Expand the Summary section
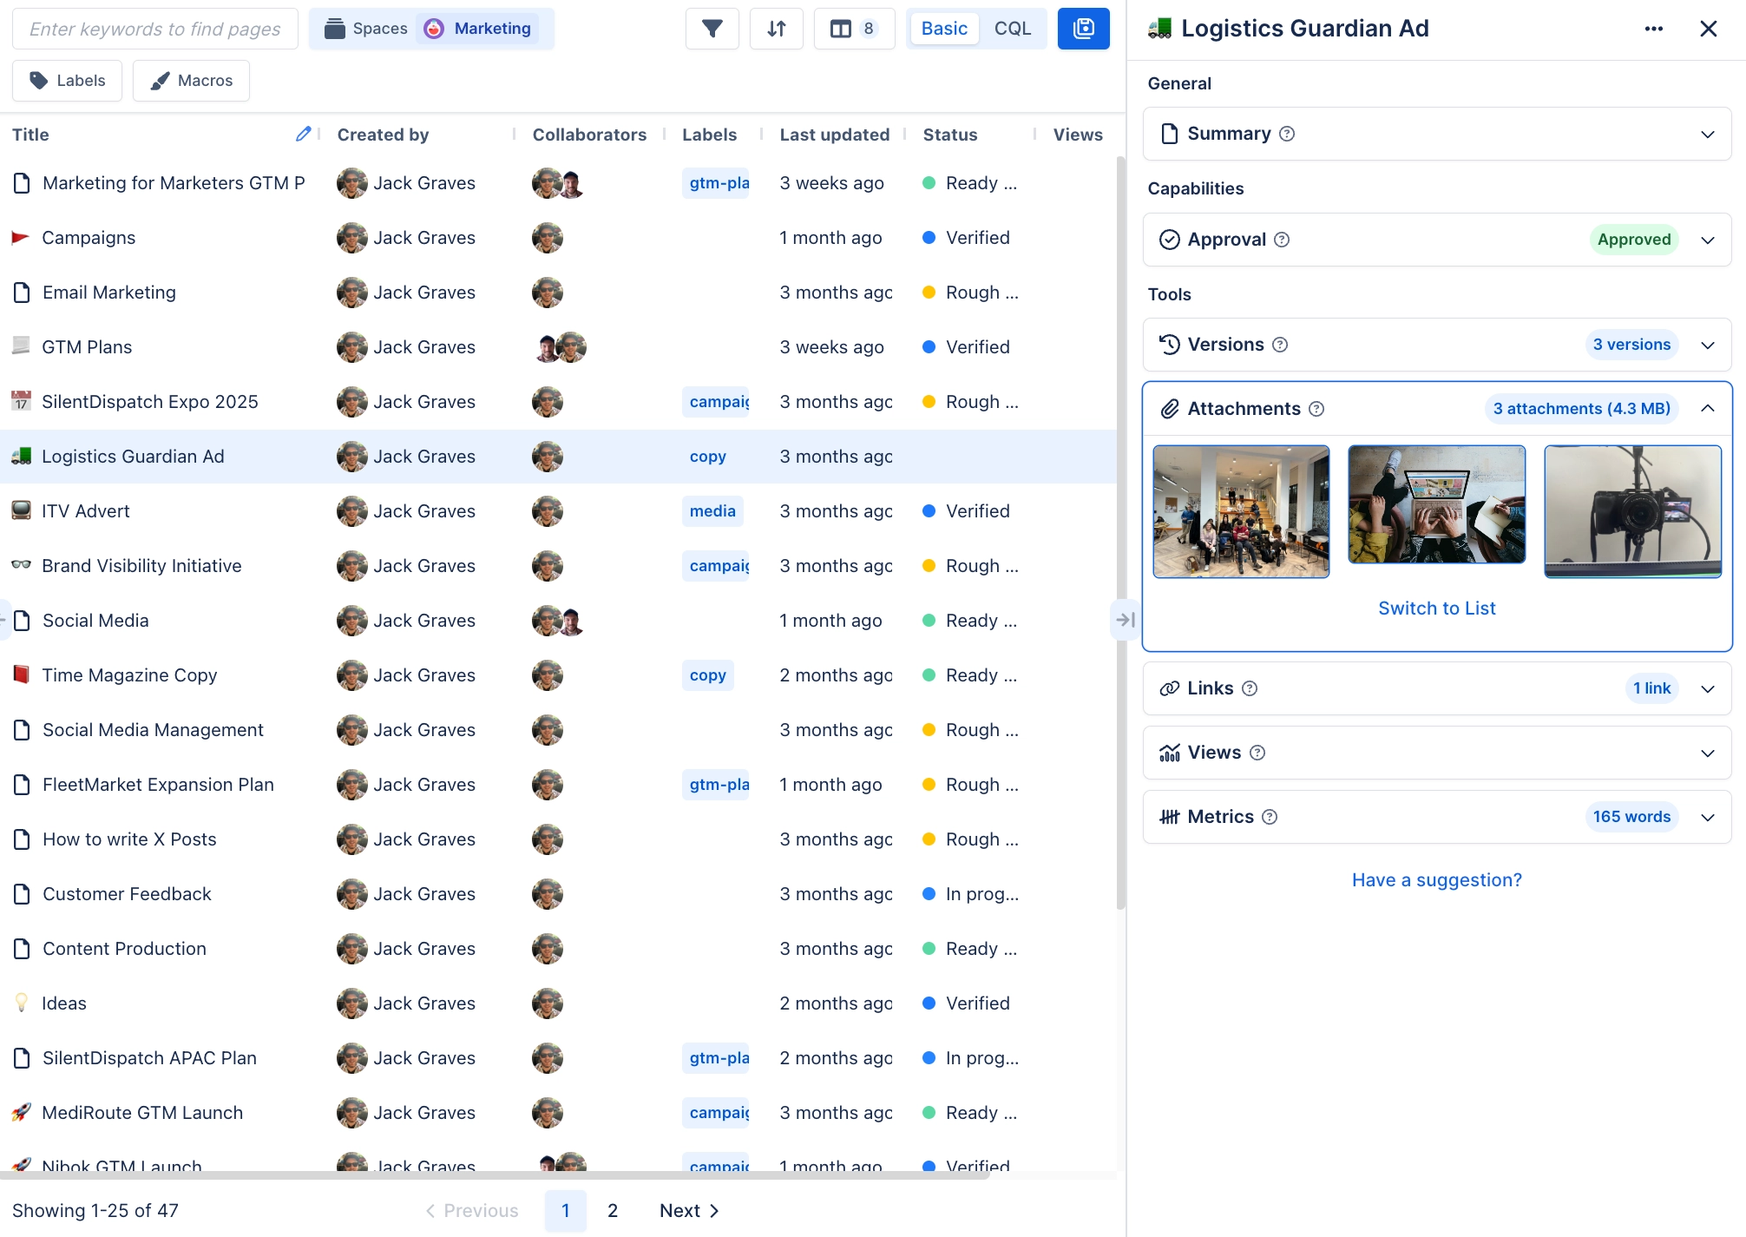This screenshot has height=1237, width=1746. [x=1708, y=134]
